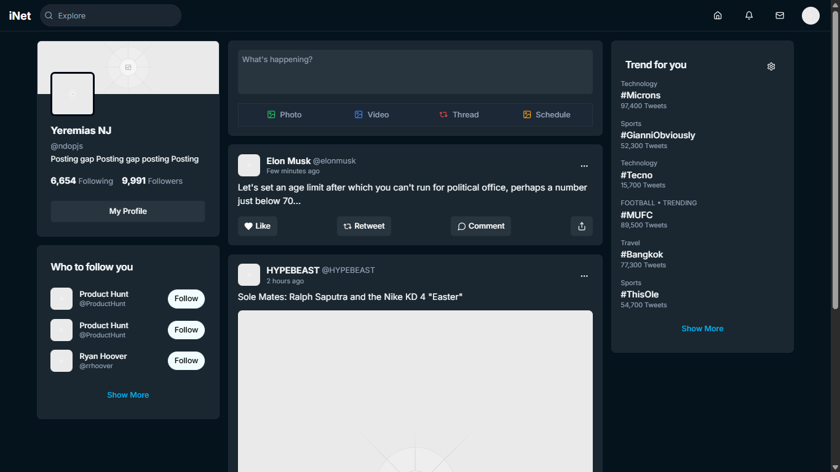Attach a Video to the post
840x472 pixels.
click(x=371, y=115)
